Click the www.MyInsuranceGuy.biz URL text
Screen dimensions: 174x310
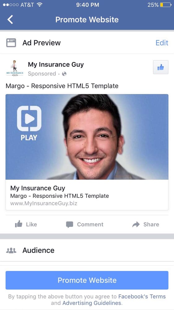pos(44,203)
